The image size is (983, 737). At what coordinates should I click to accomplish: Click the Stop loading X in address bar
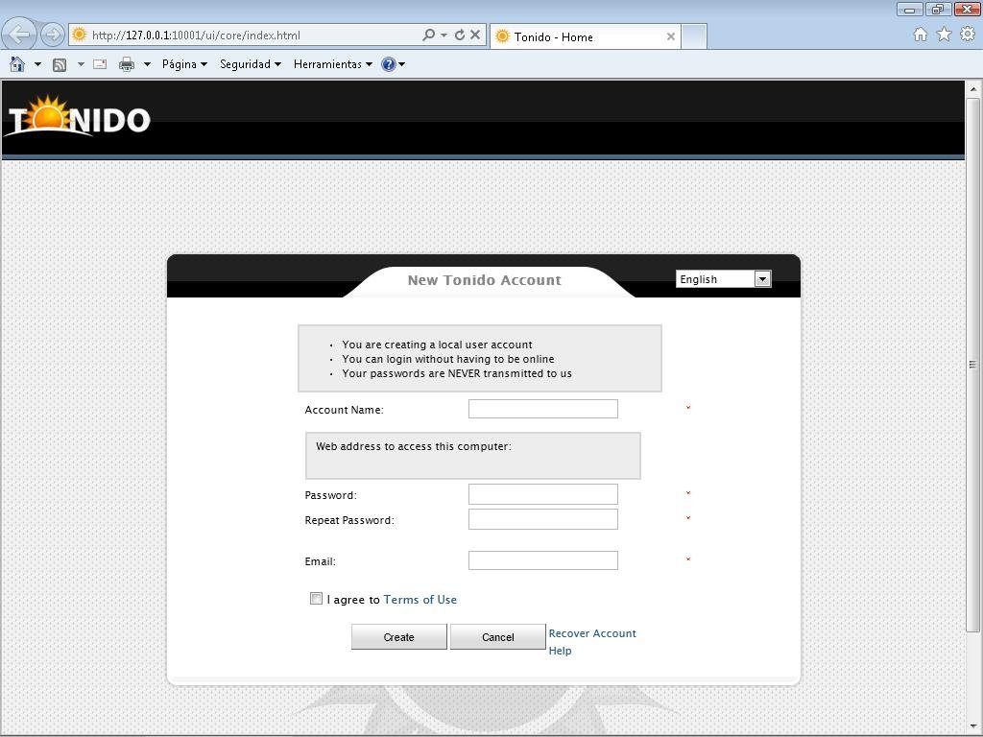[x=475, y=36]
